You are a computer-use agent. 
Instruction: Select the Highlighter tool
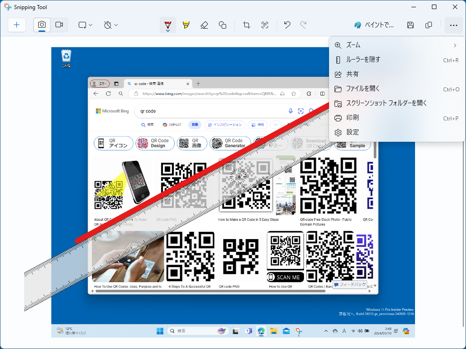186,25
